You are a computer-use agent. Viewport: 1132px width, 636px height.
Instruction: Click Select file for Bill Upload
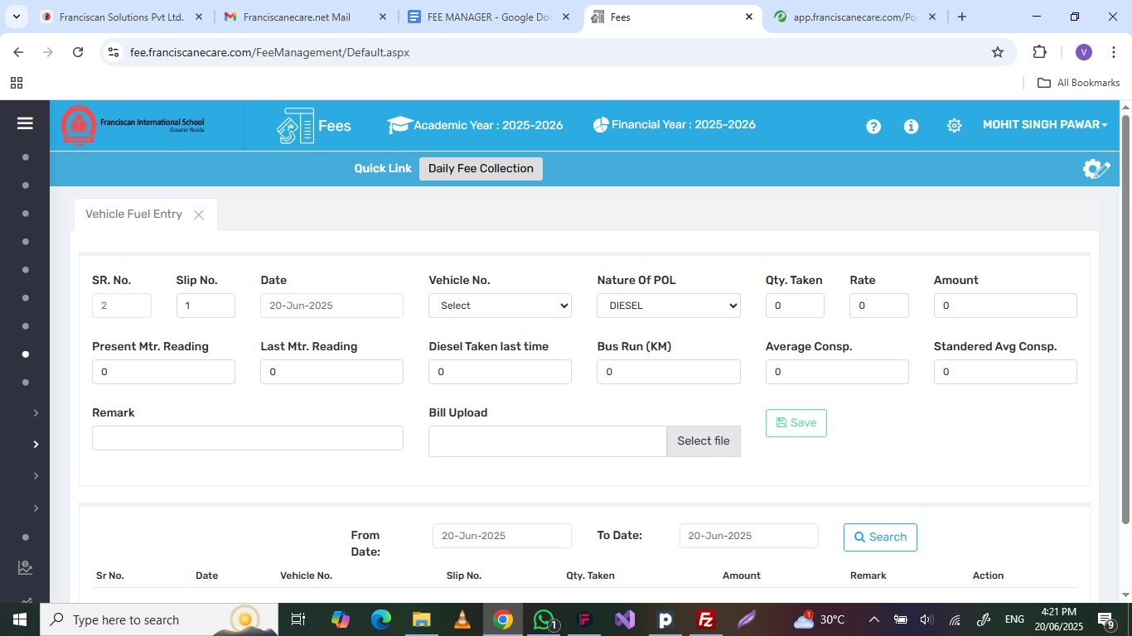coord(703,441)
